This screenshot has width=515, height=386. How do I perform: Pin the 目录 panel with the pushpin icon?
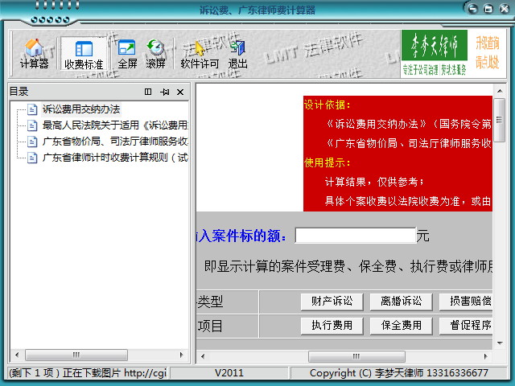(164, 92)
